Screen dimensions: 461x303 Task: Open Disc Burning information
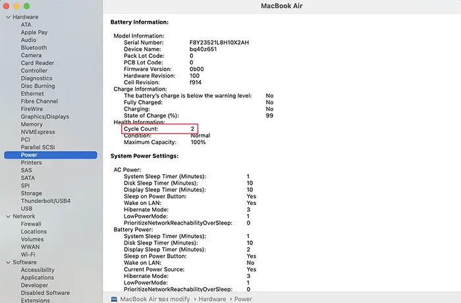38,86
